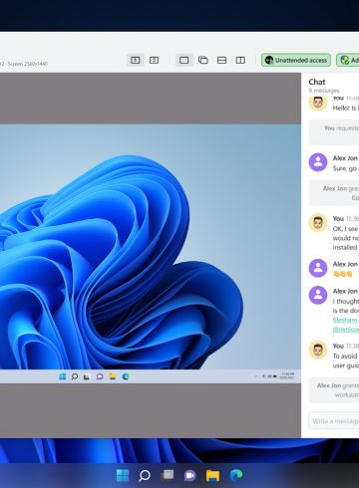Open File Explorer in the remote desktop taskbar
359x488 pixels.
coord(113,376)
